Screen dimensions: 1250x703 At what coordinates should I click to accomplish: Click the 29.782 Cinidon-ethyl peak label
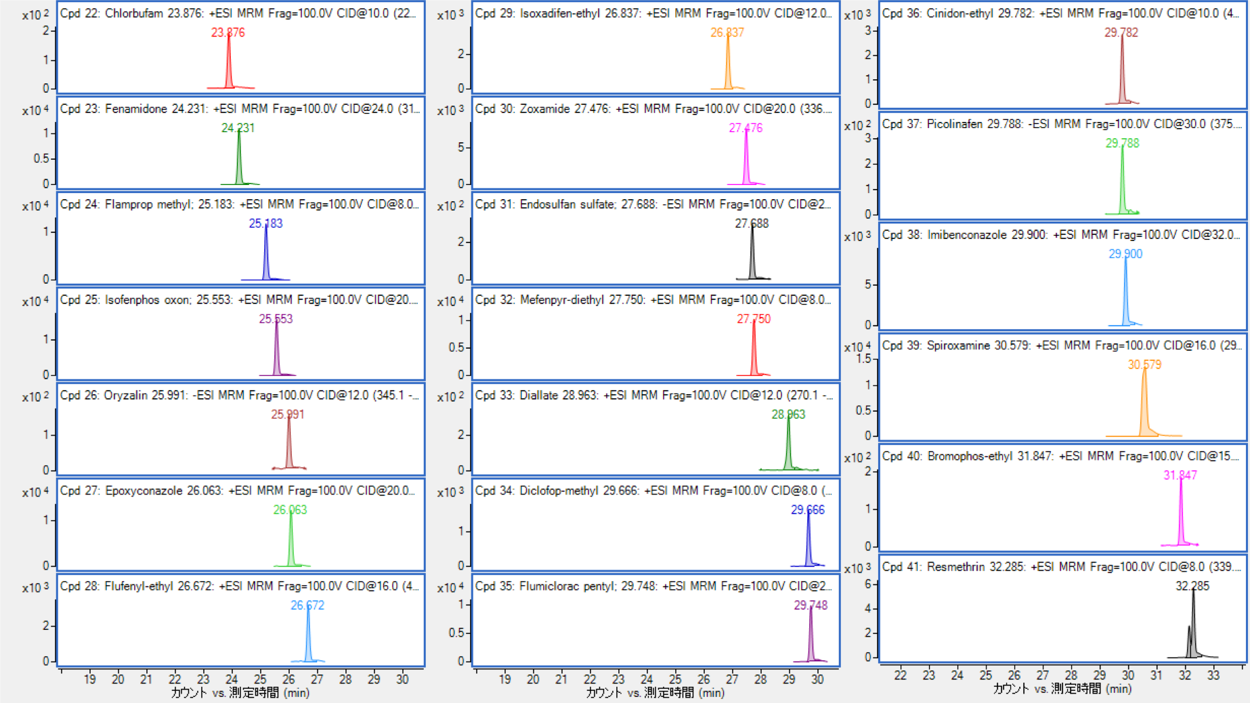[x=1121, y=33]
